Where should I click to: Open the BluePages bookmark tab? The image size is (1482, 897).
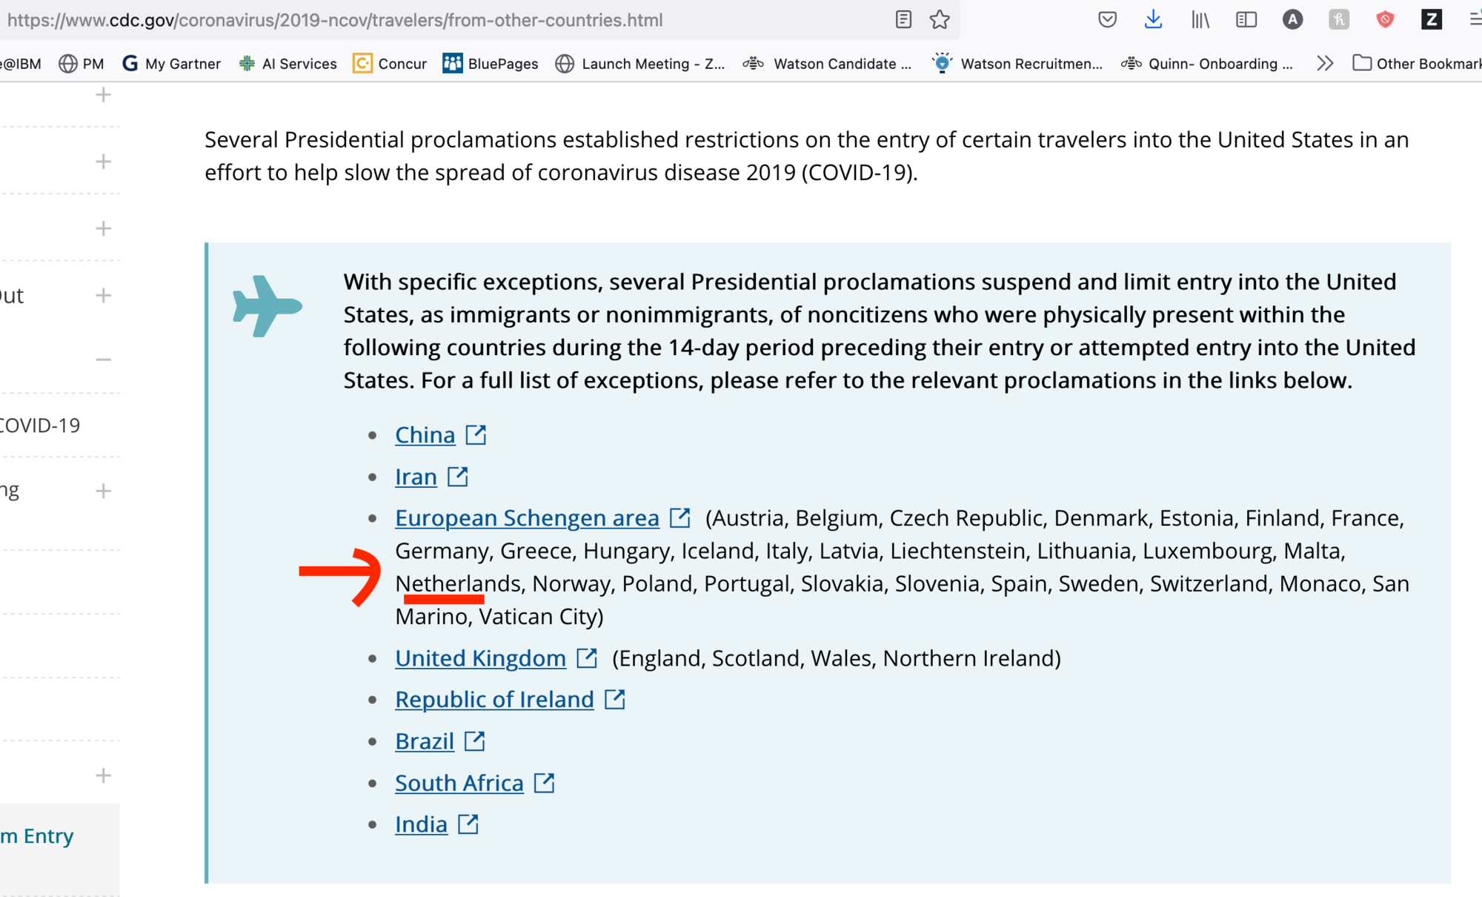(x=491, y=62)
